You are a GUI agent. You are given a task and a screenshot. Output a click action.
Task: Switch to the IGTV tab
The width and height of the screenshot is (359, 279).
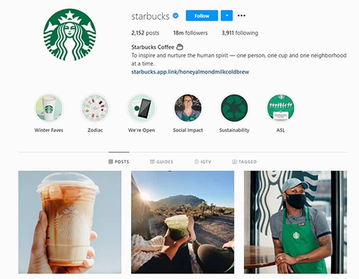tap(203, 162)
